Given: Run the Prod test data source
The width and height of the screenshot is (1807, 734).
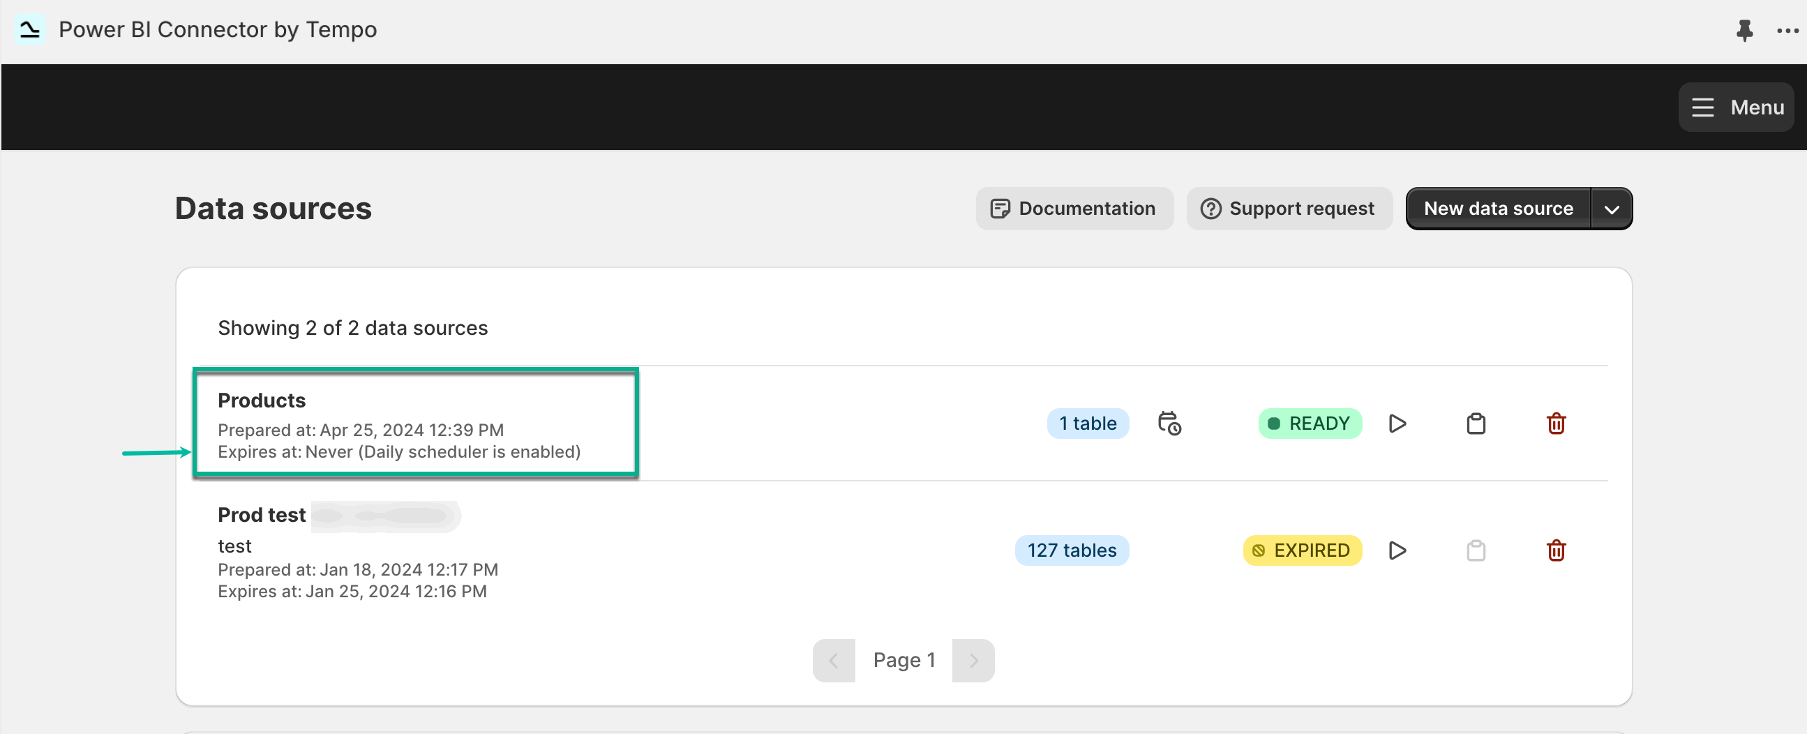Looking at the screenshot, I should 1397,550.
